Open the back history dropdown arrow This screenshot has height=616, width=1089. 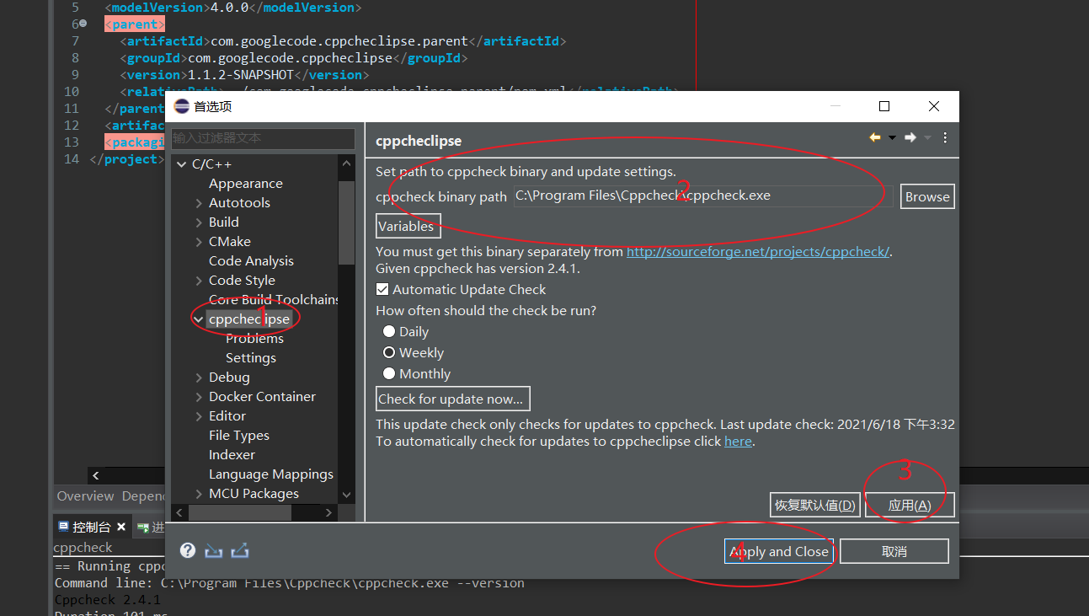pyautogui.click(x=892, y=138)
